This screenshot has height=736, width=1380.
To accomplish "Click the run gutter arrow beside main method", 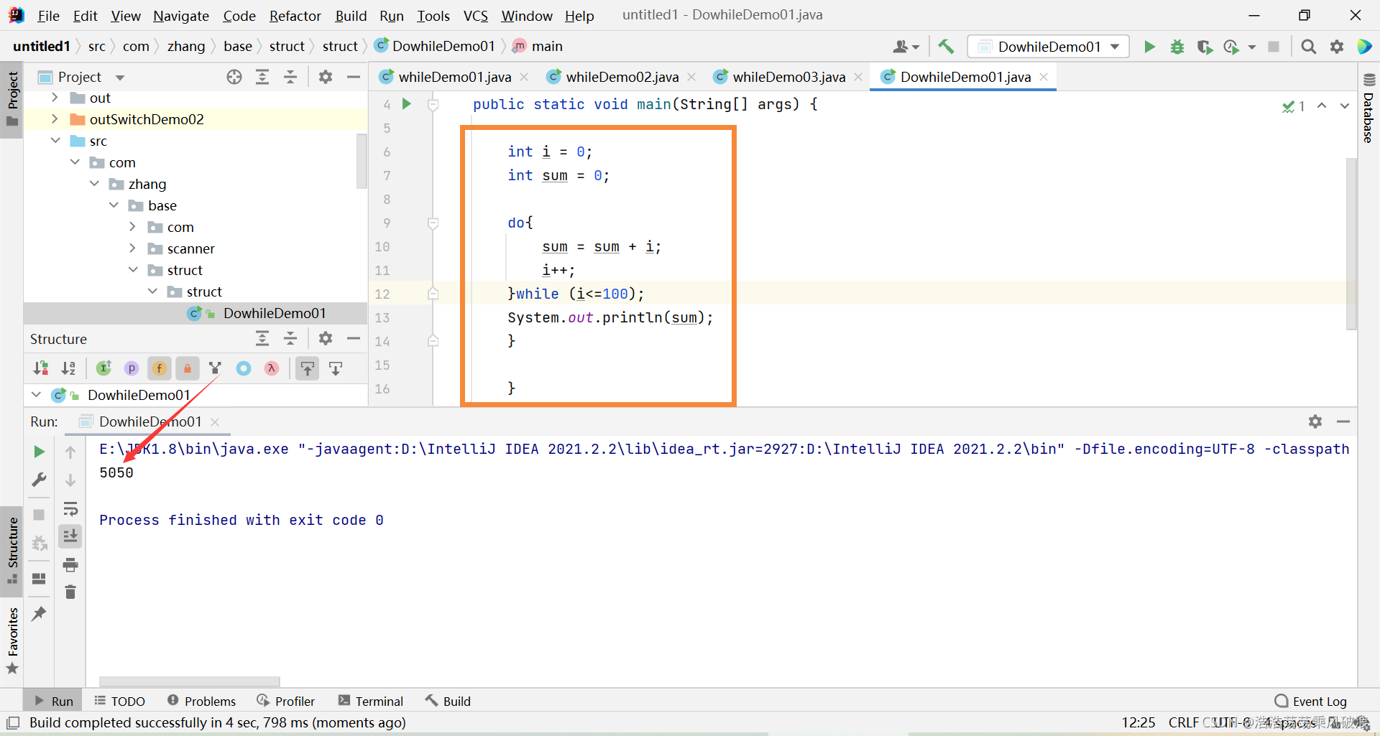I will [x=406, y=104].
